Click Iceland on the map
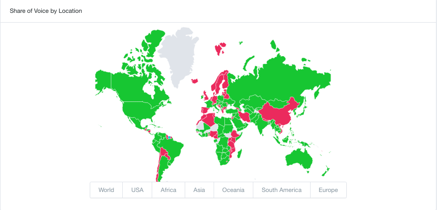Screen dimensions: 437x210 pos(195,81)
